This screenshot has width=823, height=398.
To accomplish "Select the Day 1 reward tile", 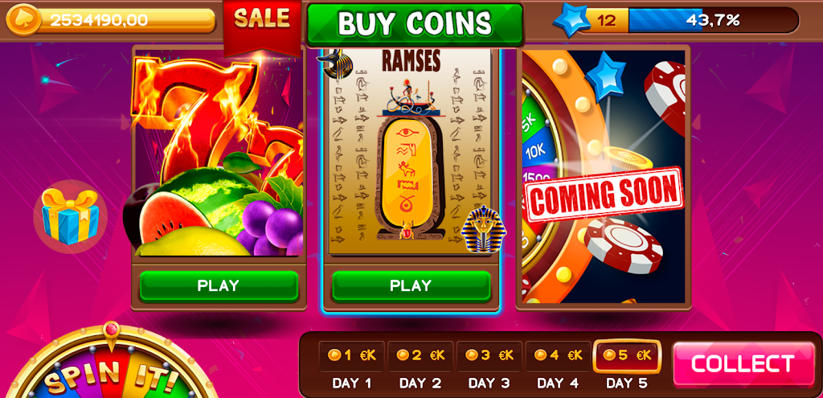I will tap(352, 356).
